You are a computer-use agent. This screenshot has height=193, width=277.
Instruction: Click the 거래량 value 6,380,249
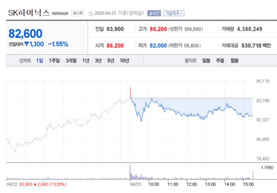coord(250,29)
